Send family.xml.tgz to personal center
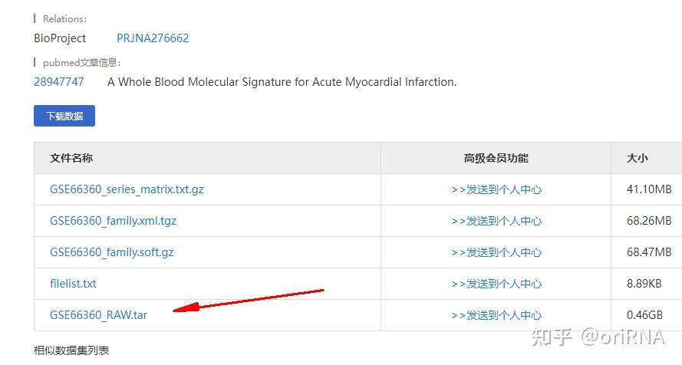The height and width of the screenshot is (365, 682). click(x=496, y=221)
